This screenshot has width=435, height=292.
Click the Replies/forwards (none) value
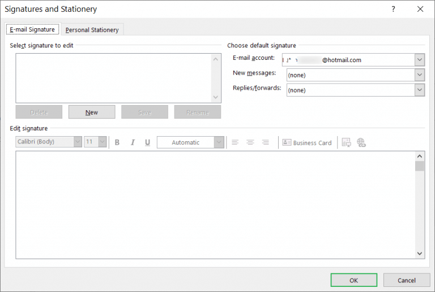pyautogui.click(x=297, y=90)
